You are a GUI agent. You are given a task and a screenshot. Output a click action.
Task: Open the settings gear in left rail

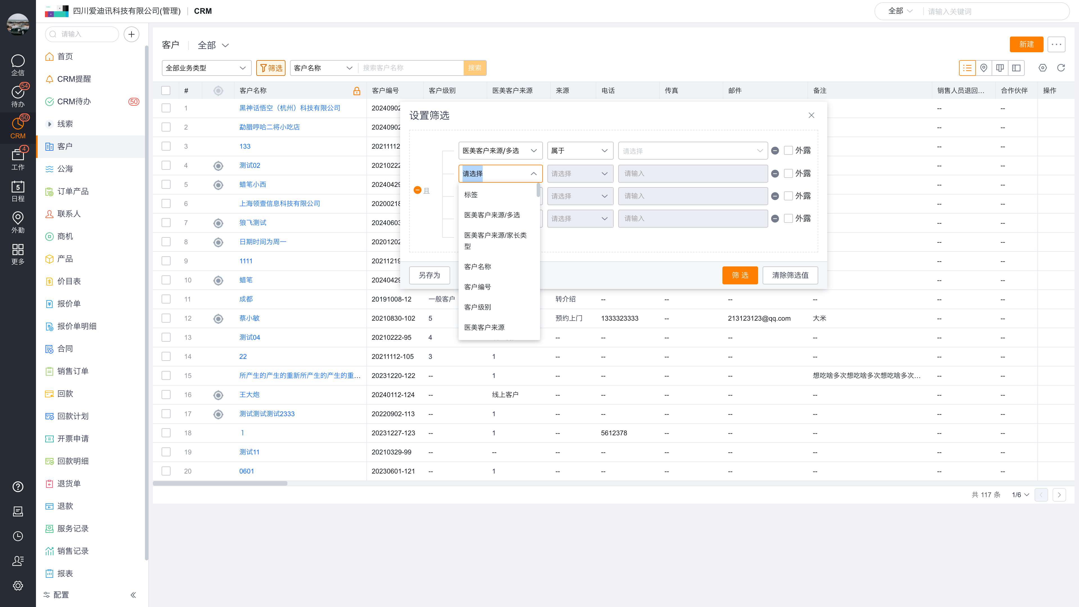pos(18,586)
